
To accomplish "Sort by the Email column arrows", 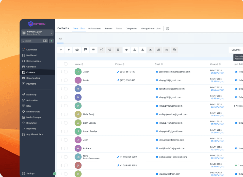I will pyautogui.click(x=162, y=64).
